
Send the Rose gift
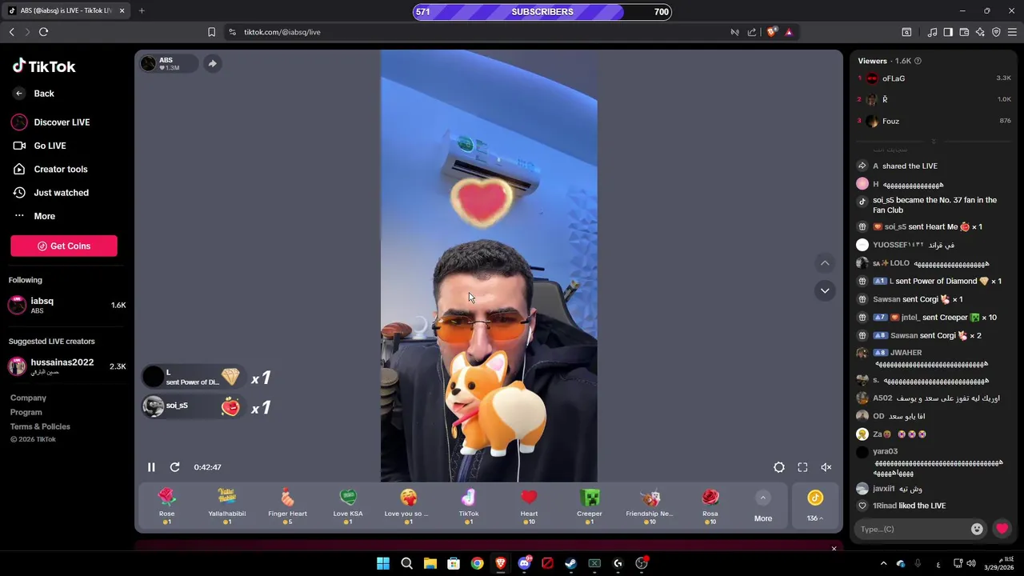pyautogui.click(x=166, y=506)
